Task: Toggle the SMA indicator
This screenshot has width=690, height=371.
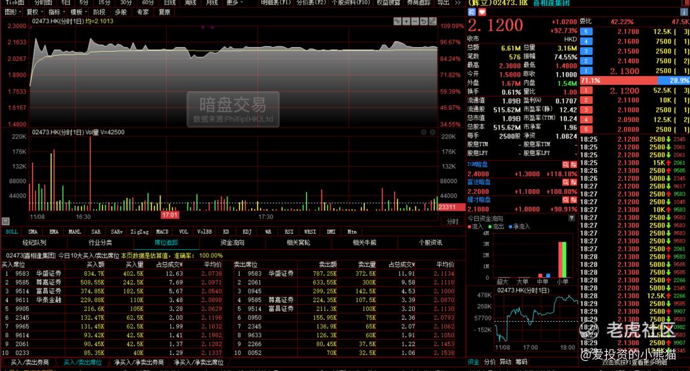Action: (x=33, y=232)
